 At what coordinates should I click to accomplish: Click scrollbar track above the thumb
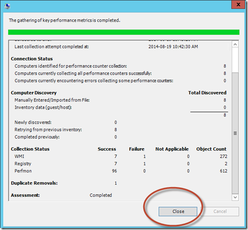(x=235, y=60)
